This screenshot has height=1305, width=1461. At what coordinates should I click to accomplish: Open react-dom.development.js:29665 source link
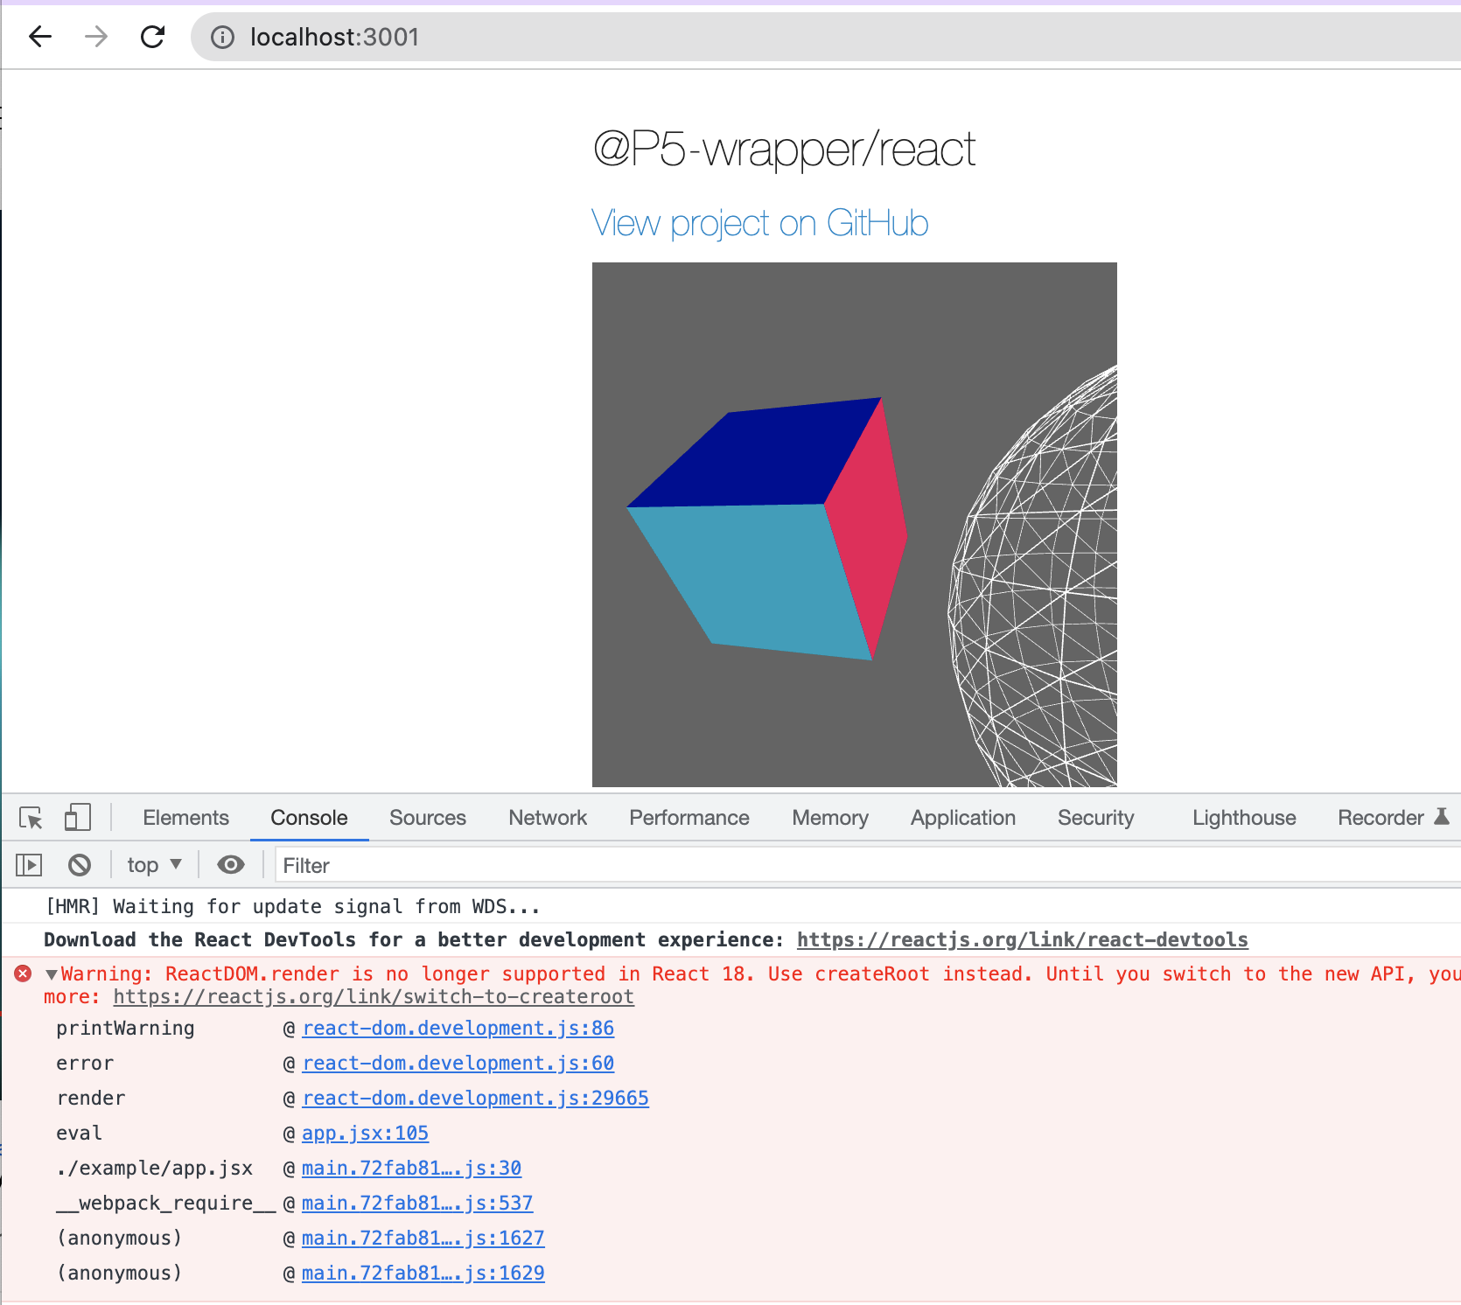click(475, 1099)
